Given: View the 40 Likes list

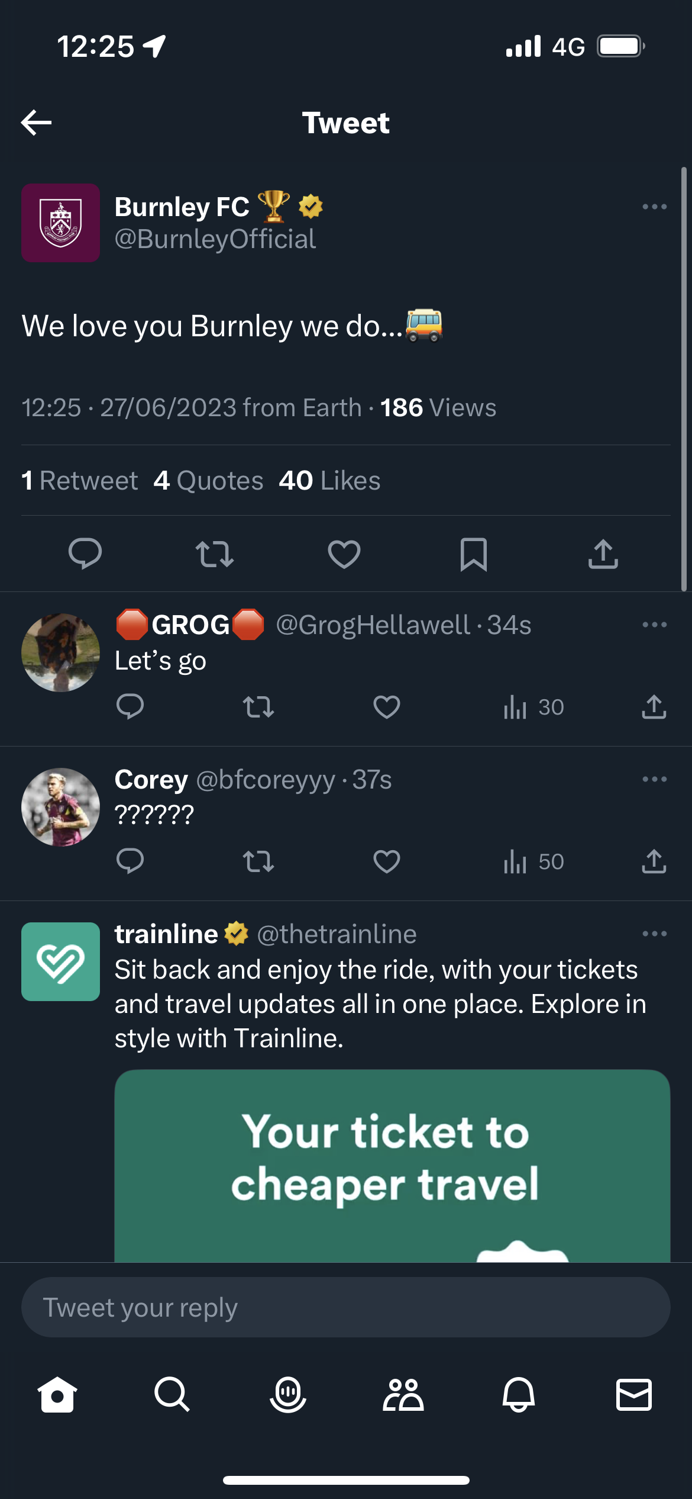Looking at the screenshot, I should 329,481.
